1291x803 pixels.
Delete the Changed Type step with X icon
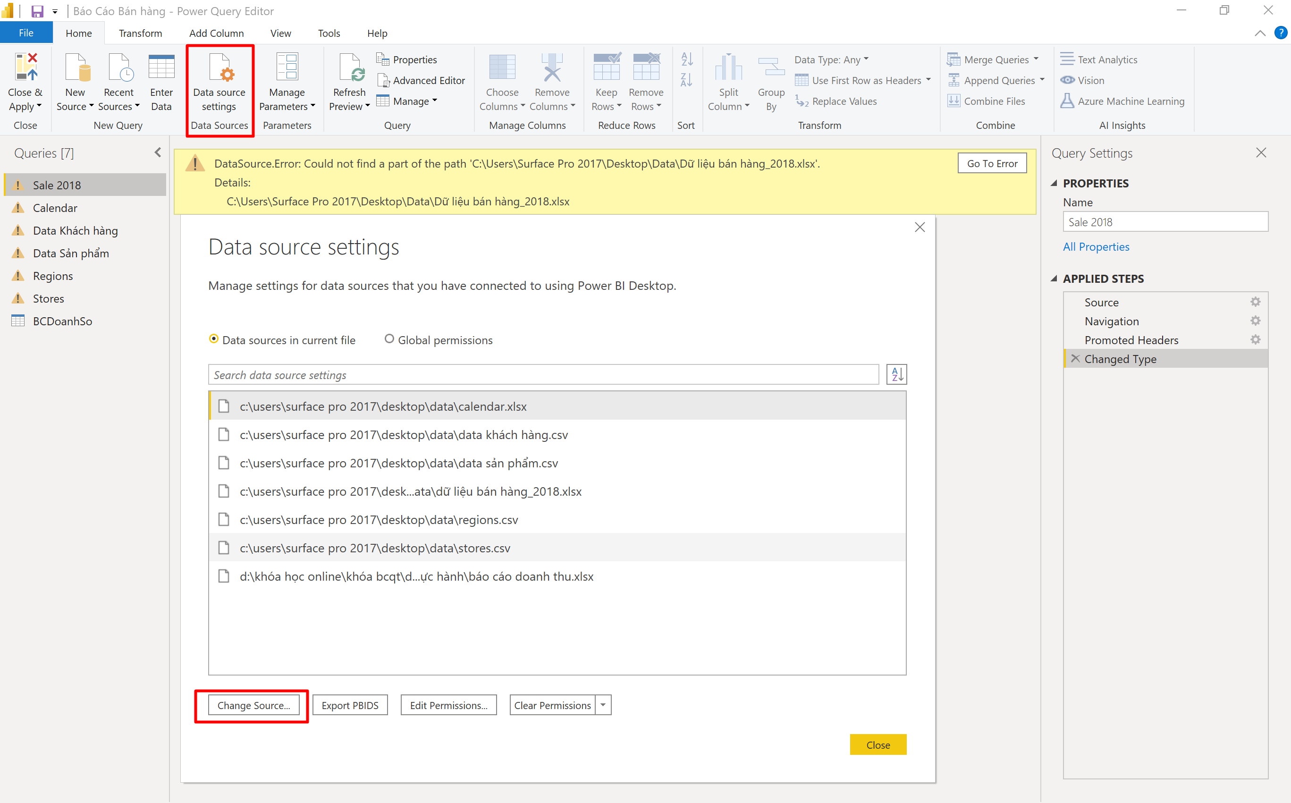[1075, 358]
